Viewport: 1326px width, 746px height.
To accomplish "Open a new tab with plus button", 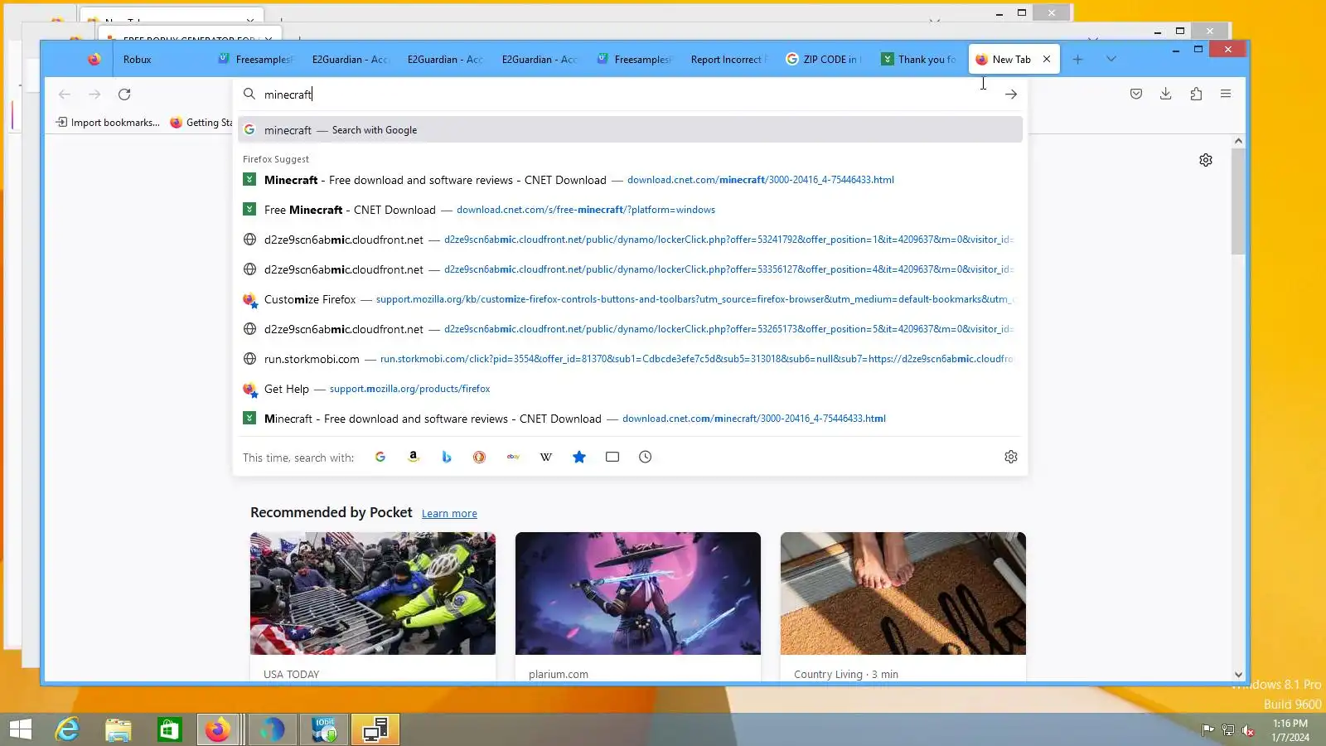I will pyautogui.click(x=1077, y=60).
